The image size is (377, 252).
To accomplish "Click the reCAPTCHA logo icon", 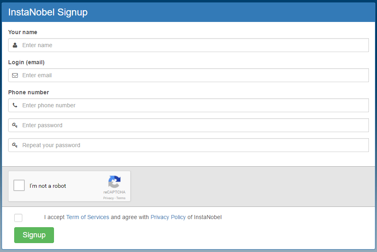I will point(114,182).
